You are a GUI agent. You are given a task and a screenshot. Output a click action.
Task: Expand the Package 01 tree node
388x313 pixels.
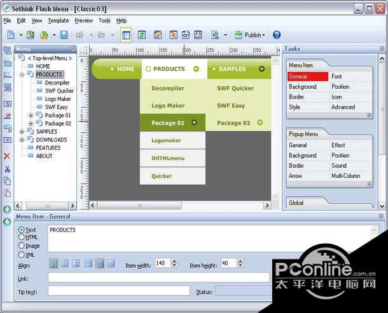[x=31, y=116]
